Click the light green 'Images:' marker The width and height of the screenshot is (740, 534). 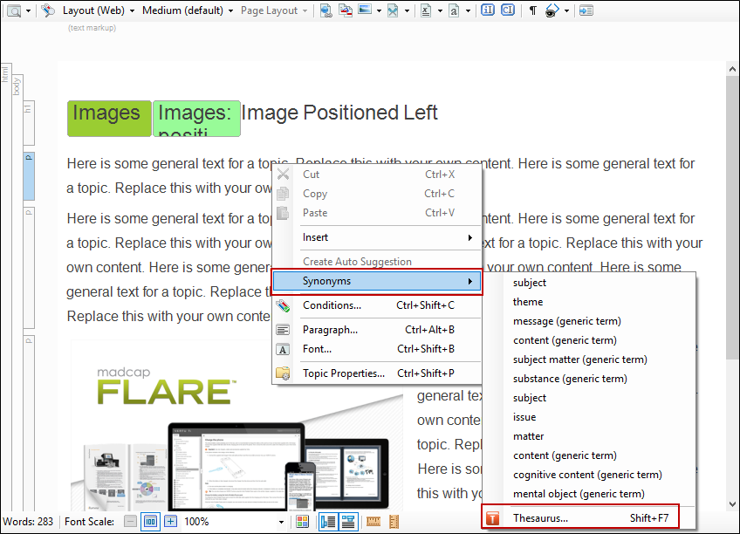tap(197, 119)
